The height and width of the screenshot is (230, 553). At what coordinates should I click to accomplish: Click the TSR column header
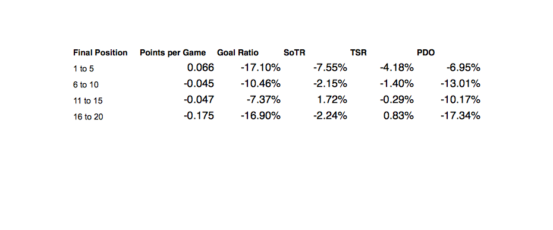point(359,53)
